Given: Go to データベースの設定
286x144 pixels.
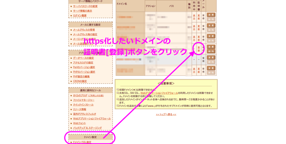Looking at the screenshot, I should click(x=83, y=58).
